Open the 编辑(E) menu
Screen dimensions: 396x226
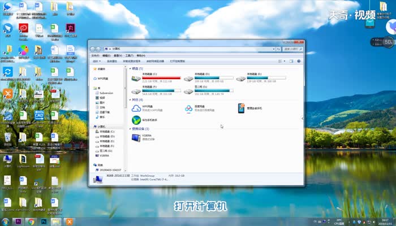(106, 55)
